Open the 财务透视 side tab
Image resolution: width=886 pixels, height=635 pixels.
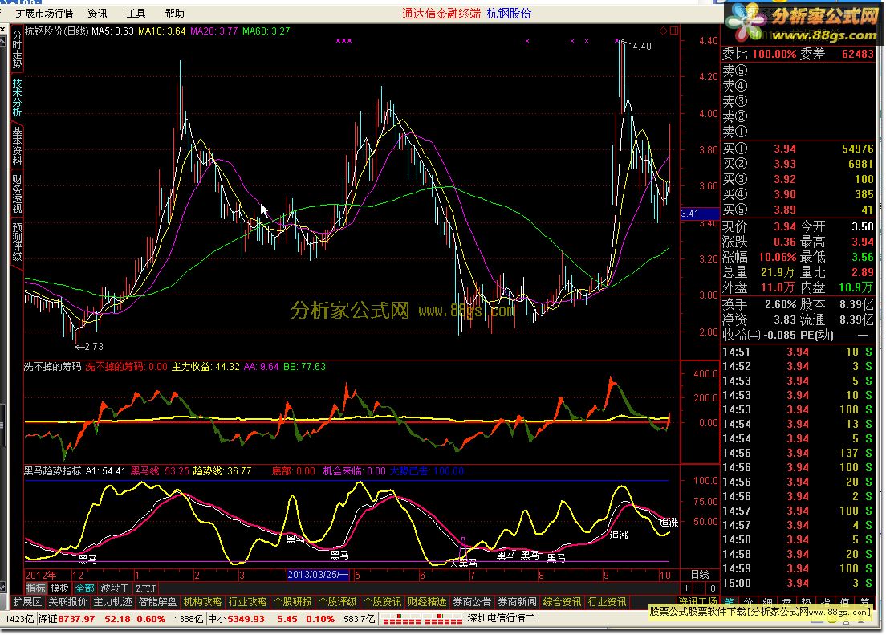tap(17, 194)
